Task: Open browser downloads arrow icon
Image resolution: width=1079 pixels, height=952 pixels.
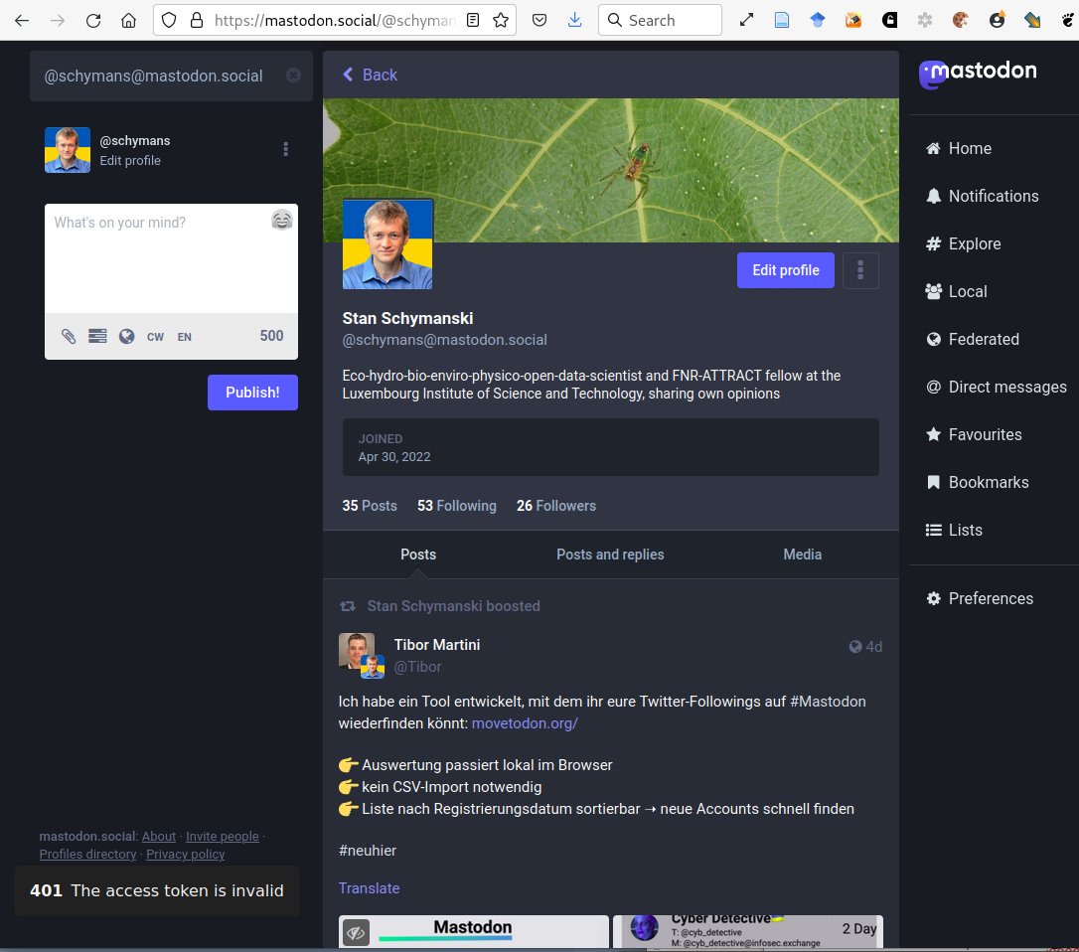Action: pyautogui.click(x=574, y=21)
